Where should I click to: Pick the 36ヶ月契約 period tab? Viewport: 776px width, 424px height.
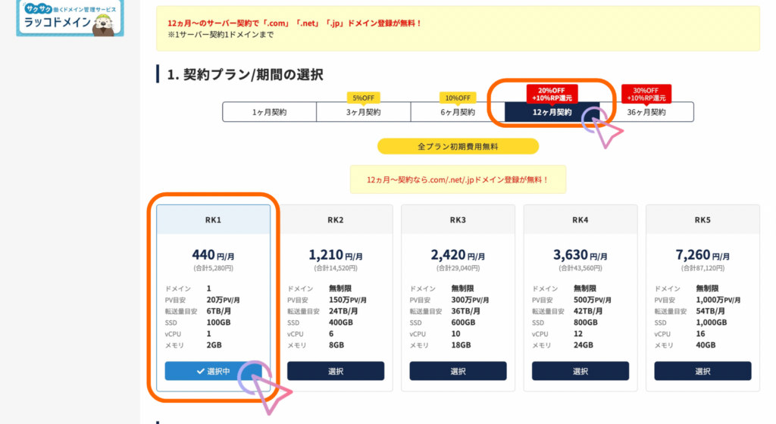point(646,112)
